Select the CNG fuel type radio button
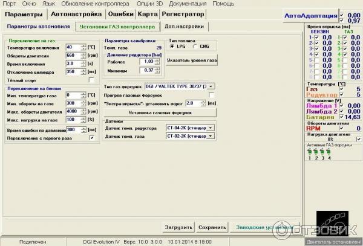The image size is (363, 246). point(195,46)
